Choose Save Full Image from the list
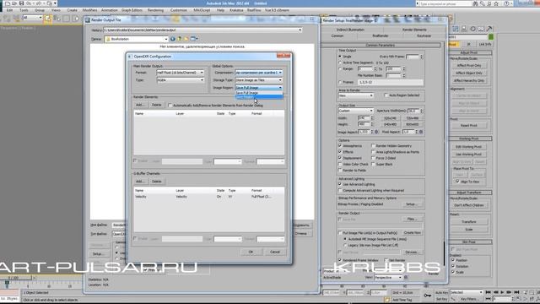 (x=259, y=93)
